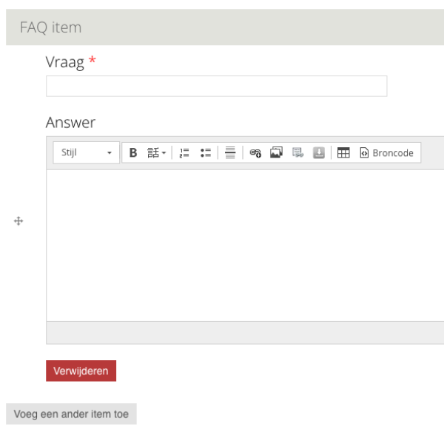This screenshot has width=444, height=432.
Task: Click the insert link icon
Action: 255,153
